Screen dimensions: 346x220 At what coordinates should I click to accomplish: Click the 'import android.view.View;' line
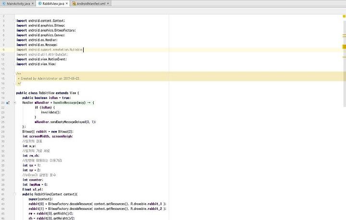click(x=37, y=64)
